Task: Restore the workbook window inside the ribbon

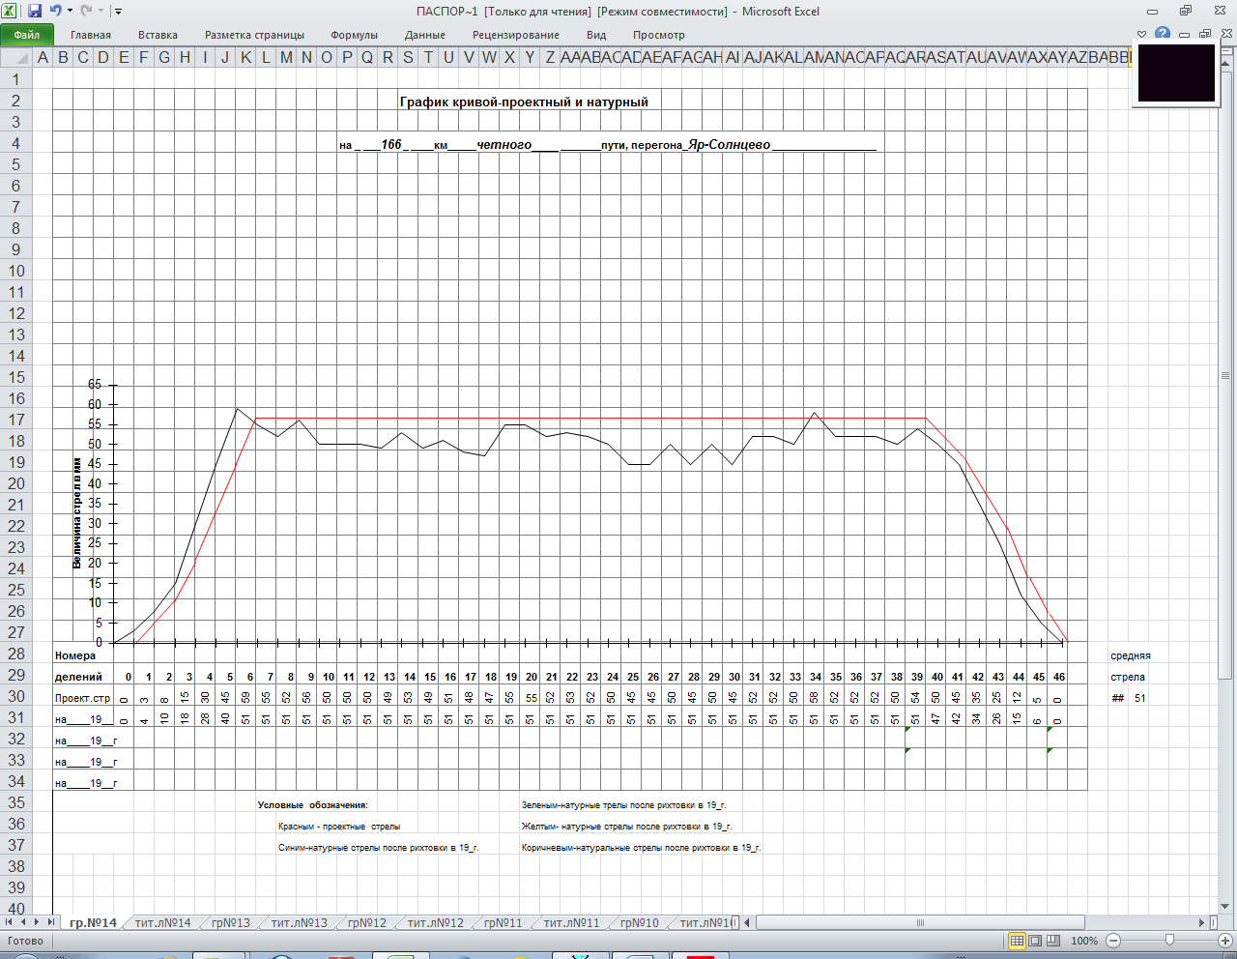Action: [1204, 35]
